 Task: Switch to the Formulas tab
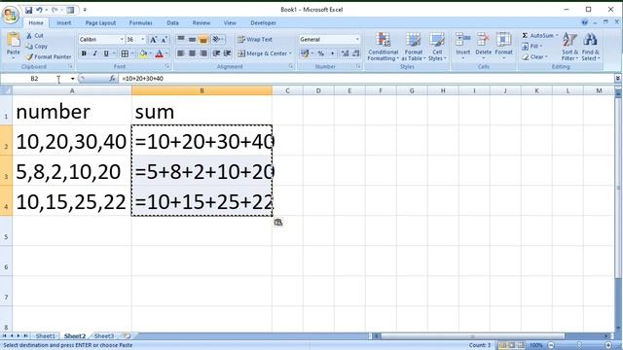140,23
